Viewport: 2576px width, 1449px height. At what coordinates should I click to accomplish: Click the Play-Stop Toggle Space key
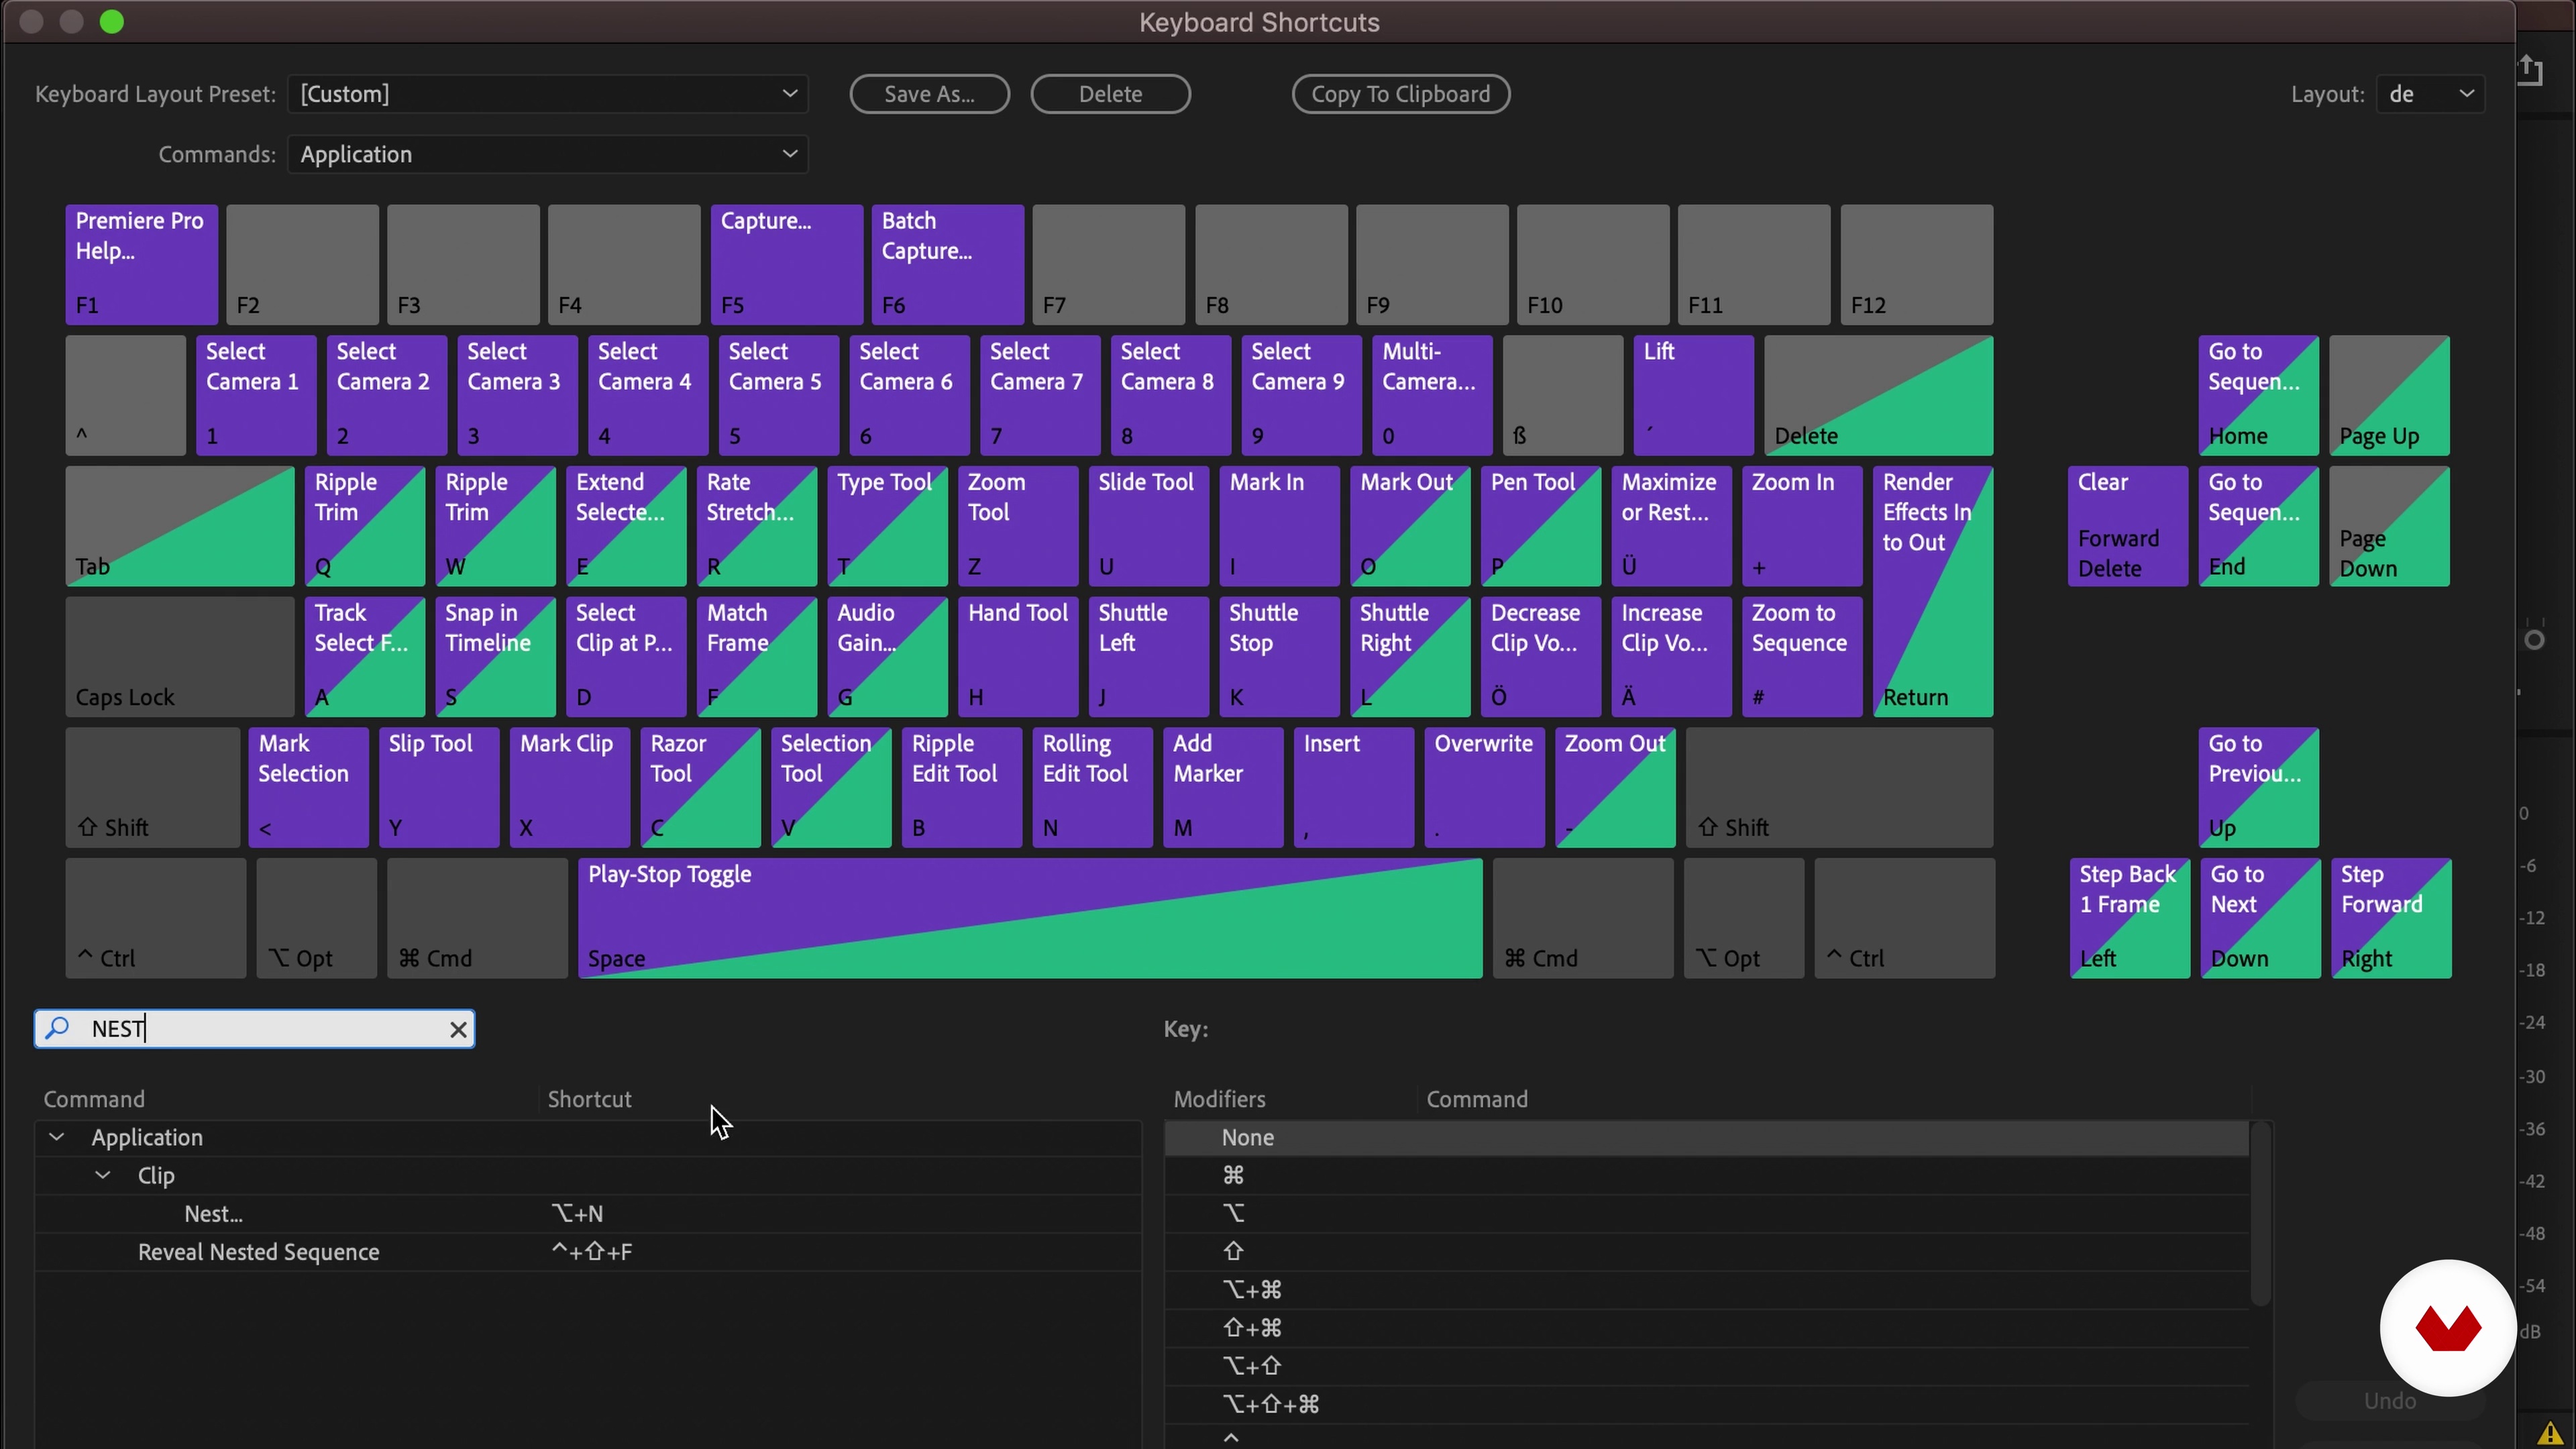[1030, 918]
